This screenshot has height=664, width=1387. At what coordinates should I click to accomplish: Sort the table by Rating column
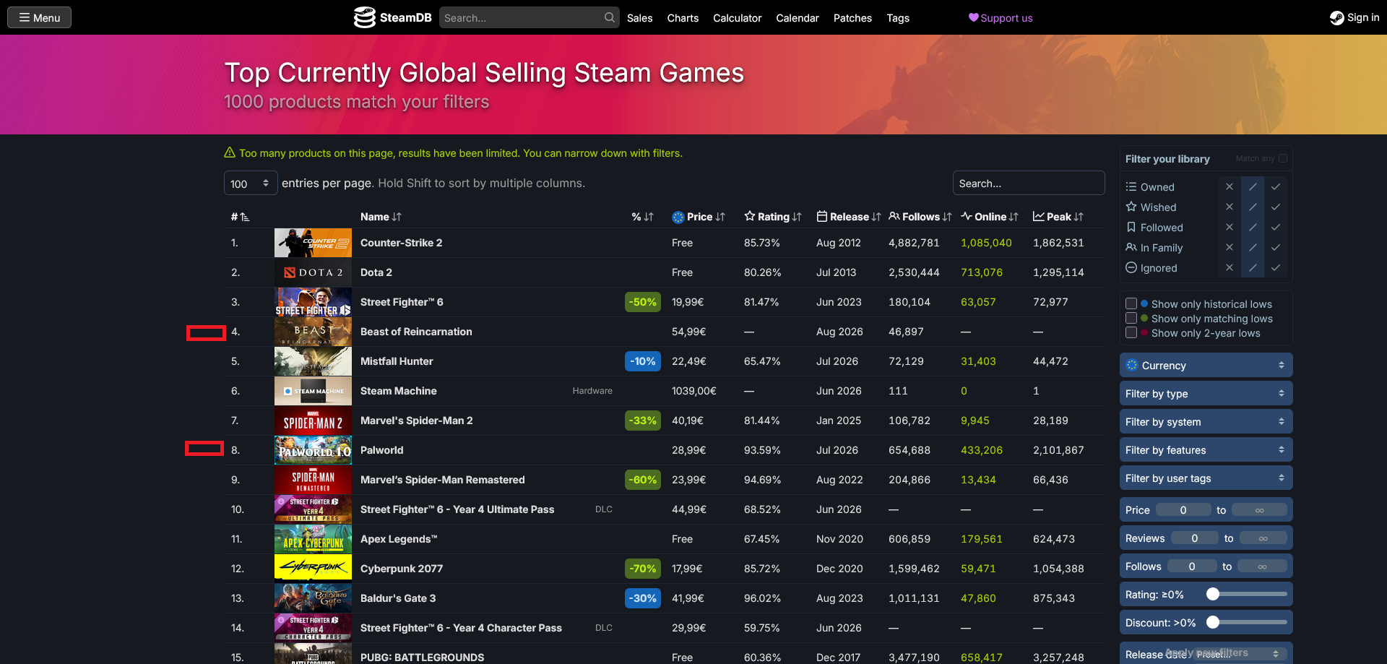point(773,217)
